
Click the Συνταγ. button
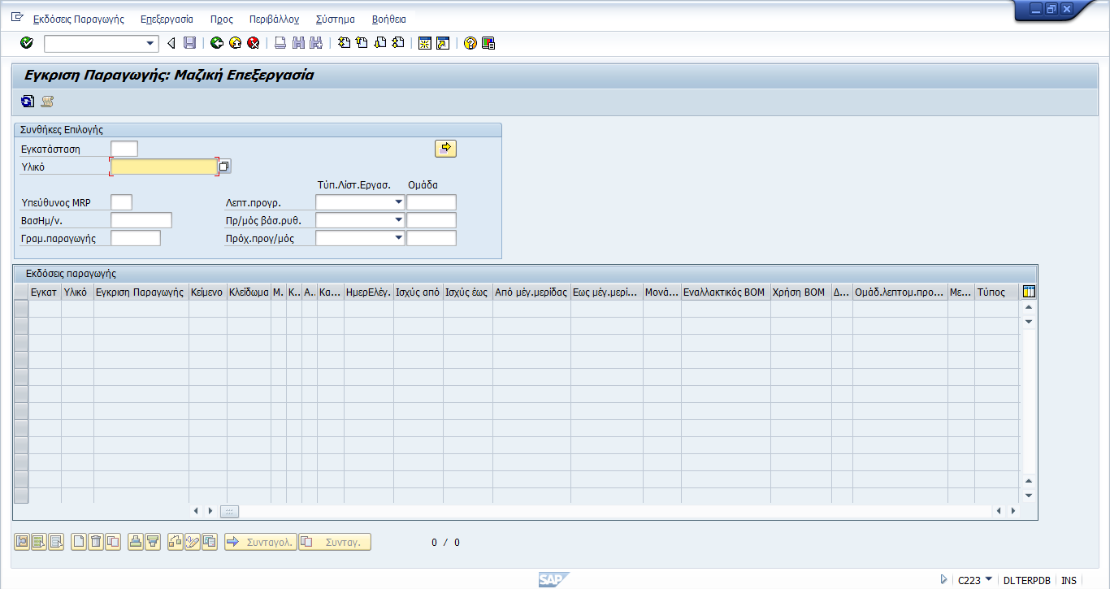335,542
